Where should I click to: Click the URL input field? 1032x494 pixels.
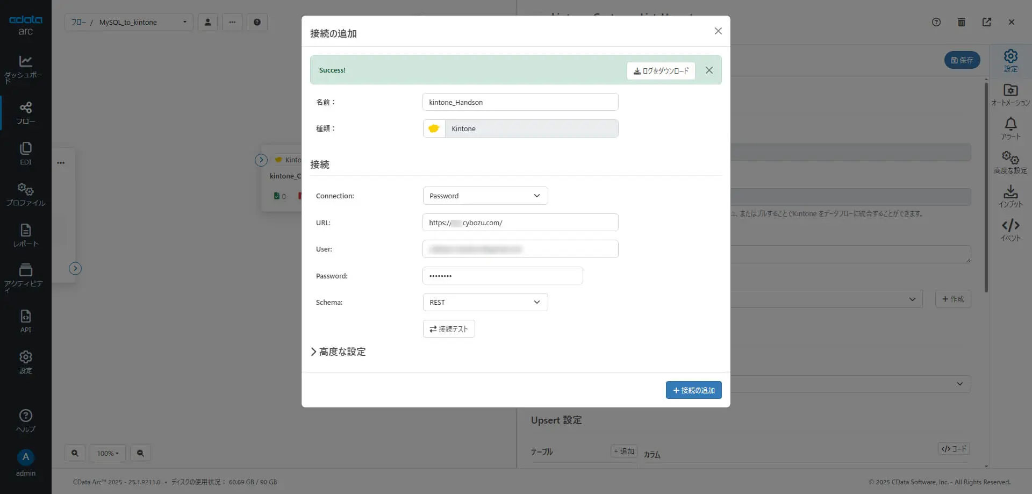[x=520, y=223]
